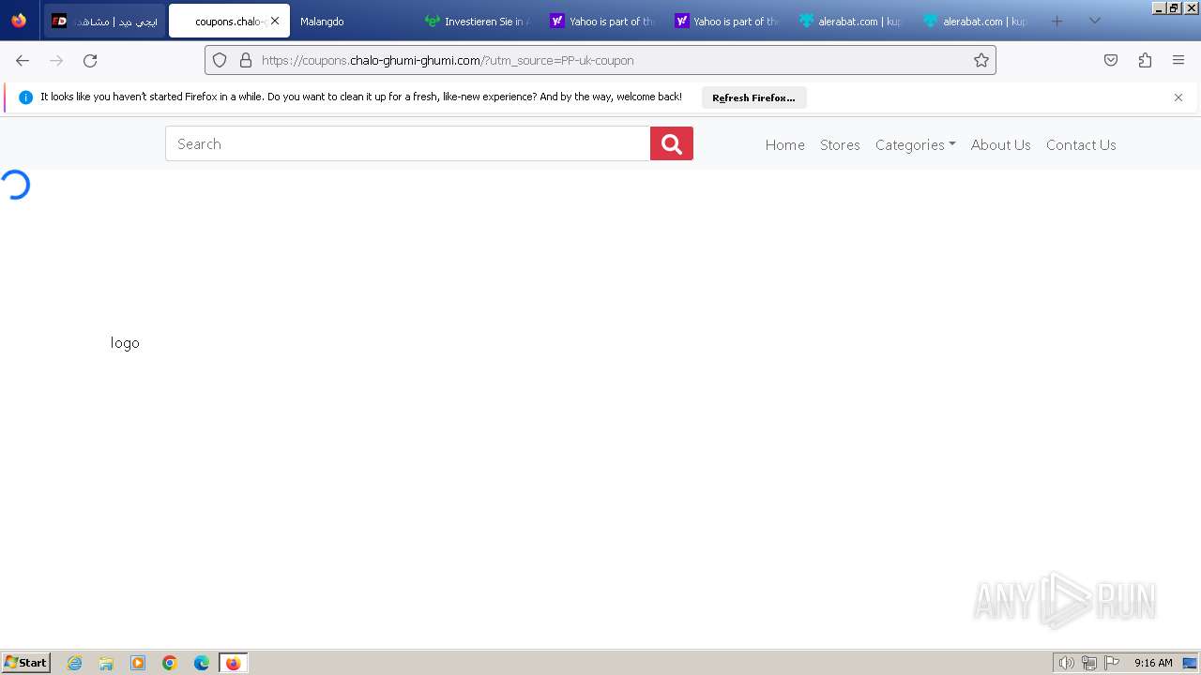
Task: Click the info icon in notification bar
Action: (x=25, y=97)
